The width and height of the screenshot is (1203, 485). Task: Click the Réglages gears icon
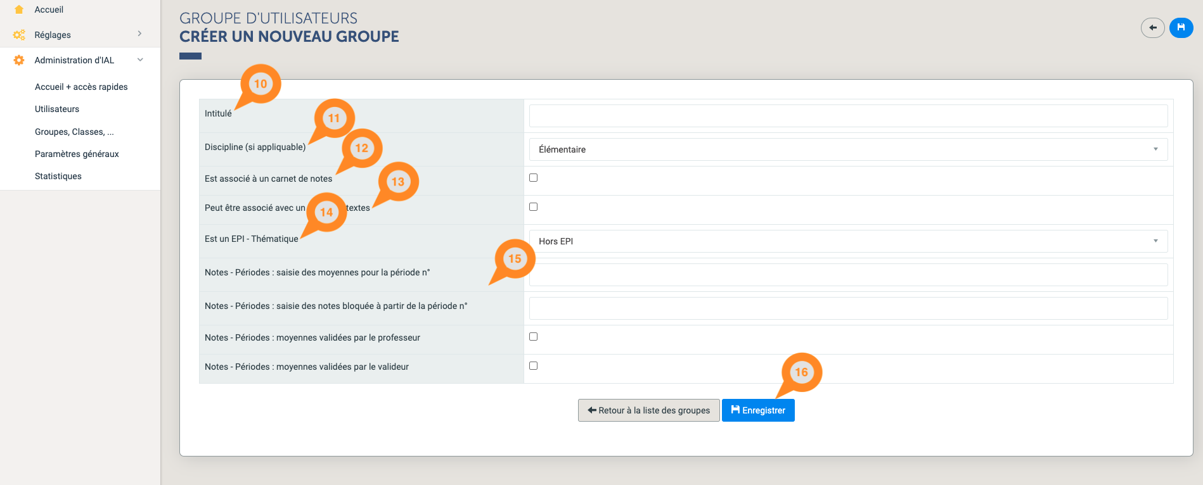tap(19, 35)
